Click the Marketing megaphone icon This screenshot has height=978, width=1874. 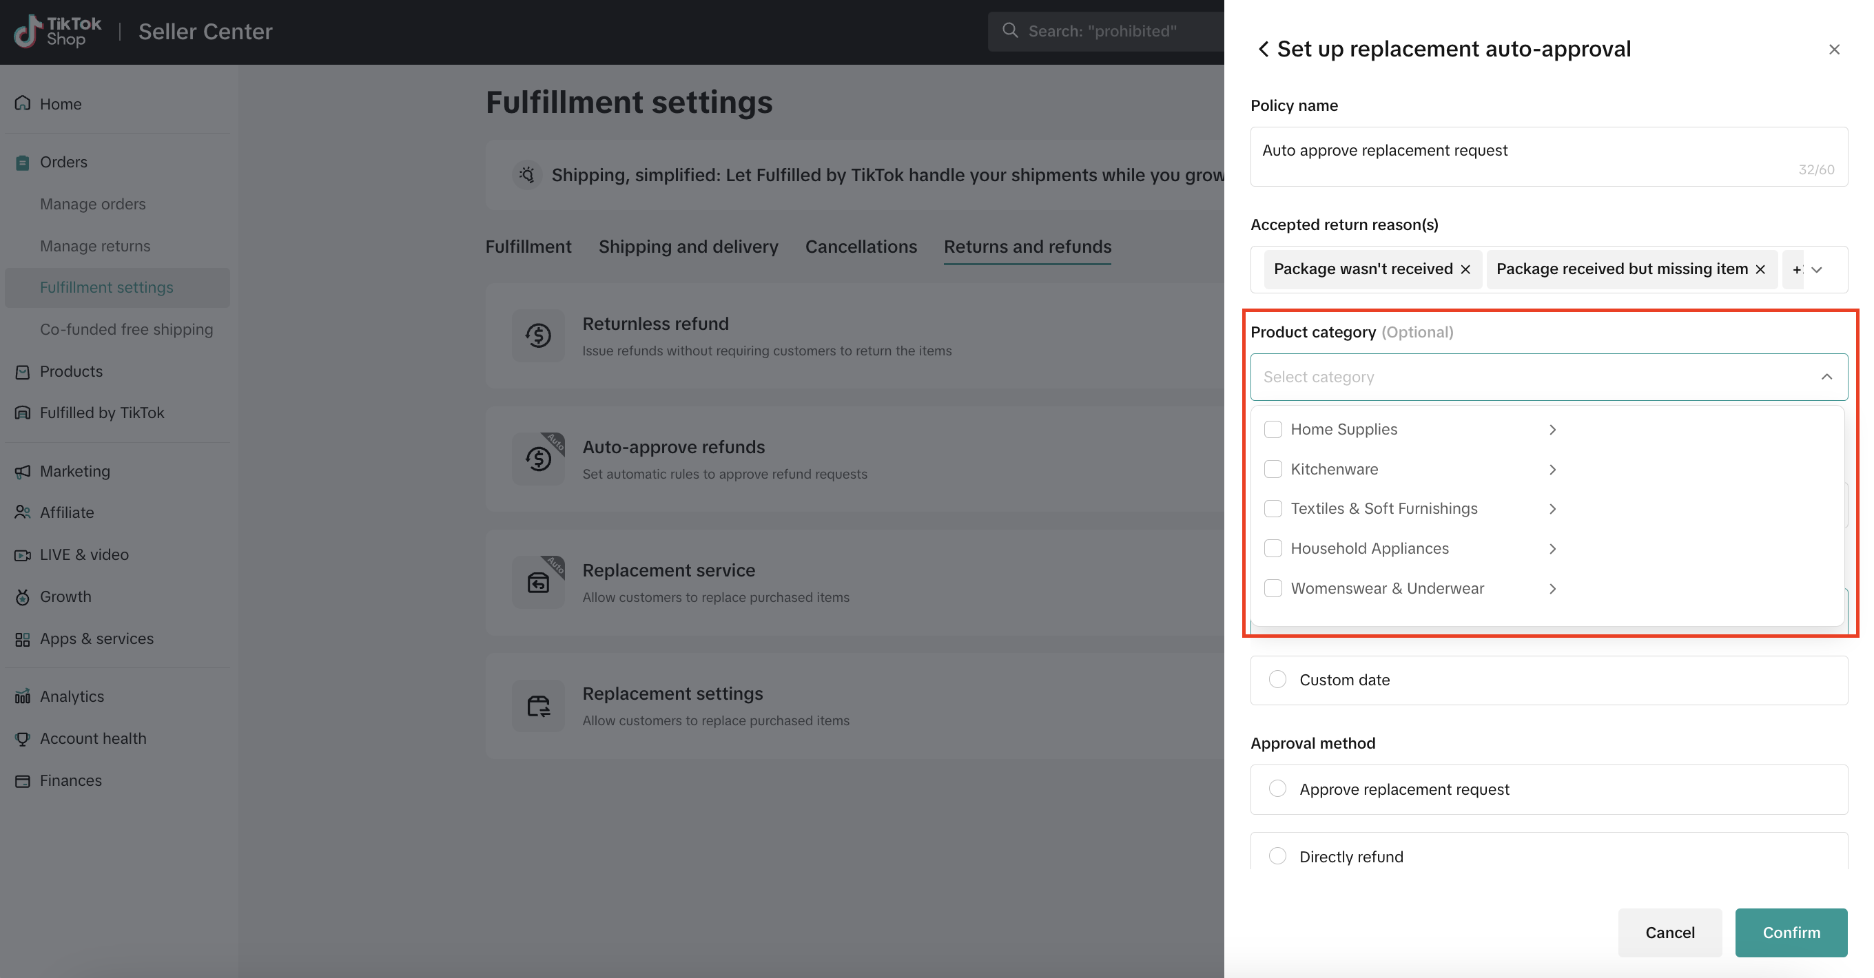click(23, 471)
